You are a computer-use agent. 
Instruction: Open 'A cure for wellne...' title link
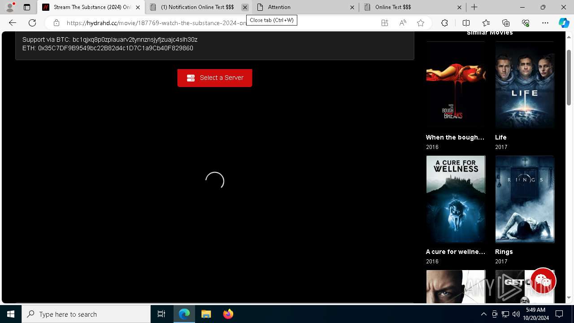click(x=456, y=252)
